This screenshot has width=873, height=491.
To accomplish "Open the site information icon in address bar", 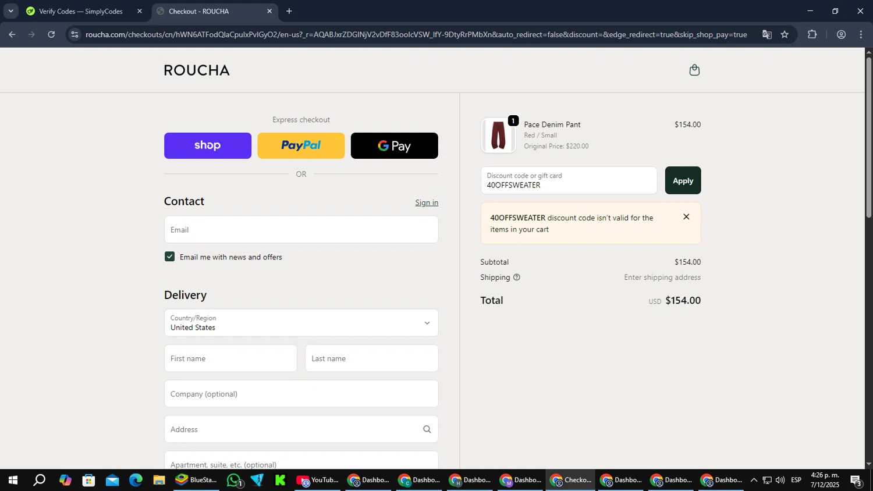I will pos(74,34).
